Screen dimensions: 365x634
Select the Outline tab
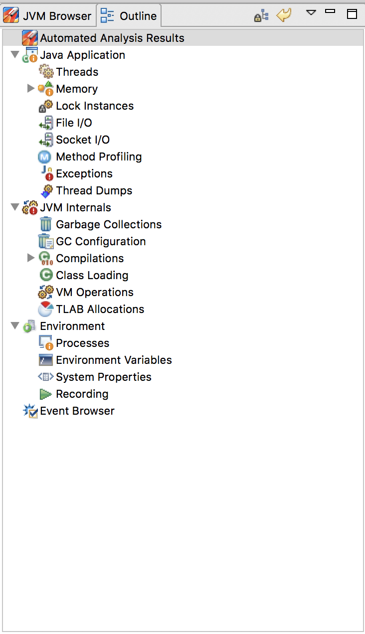coord(129,16)
